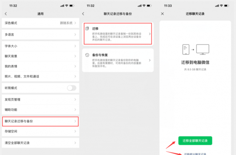Tap the battery icon in third status bar

tap(227, 6)
